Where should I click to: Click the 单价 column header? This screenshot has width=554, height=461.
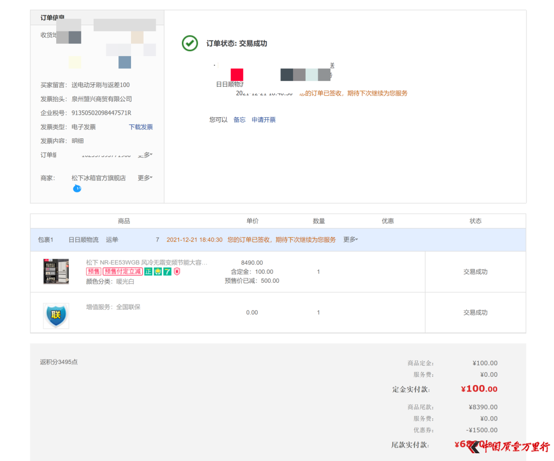[252, 221]
